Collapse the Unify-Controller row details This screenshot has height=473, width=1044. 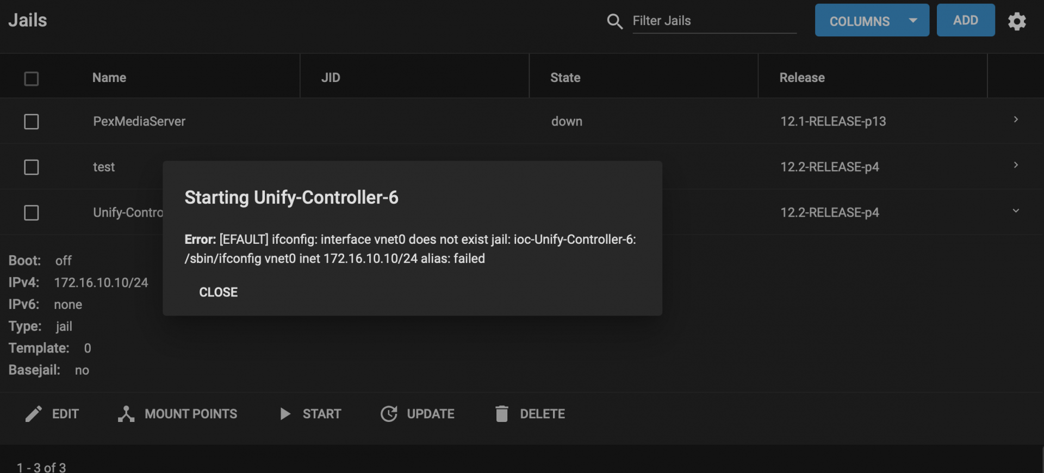point(1016,211)
